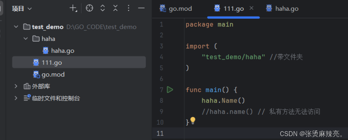The image size is (348, 140).
Task: Click the select opened file crosshair icon
Action: (89, 8)
